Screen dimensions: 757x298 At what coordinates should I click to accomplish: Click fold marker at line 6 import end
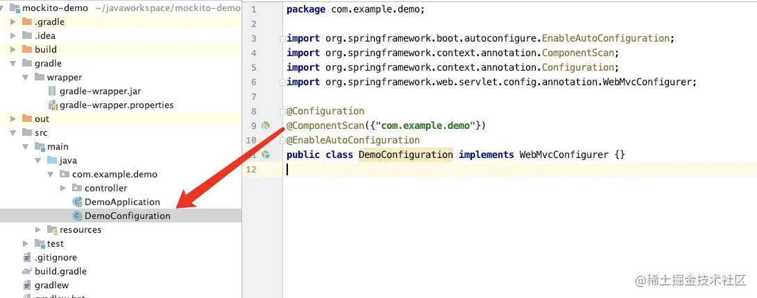coord(282,82)
